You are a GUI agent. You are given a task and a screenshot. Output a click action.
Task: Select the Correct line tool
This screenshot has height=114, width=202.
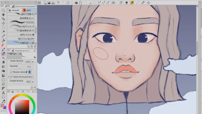click(x=3, y=101)
